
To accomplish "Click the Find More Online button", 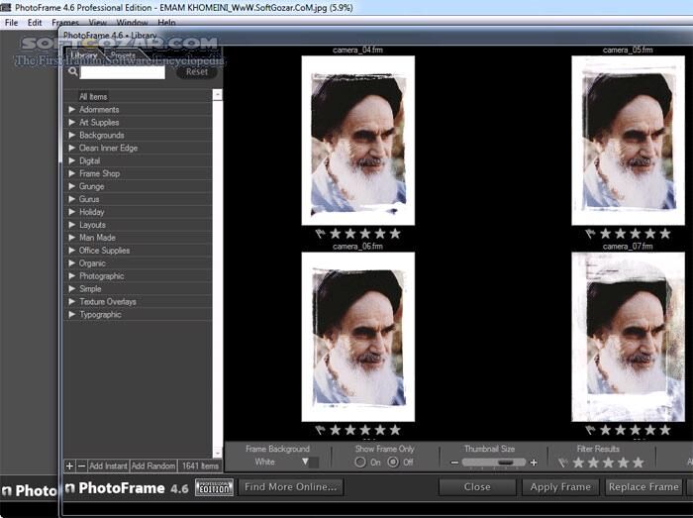I will click(291, 487).
